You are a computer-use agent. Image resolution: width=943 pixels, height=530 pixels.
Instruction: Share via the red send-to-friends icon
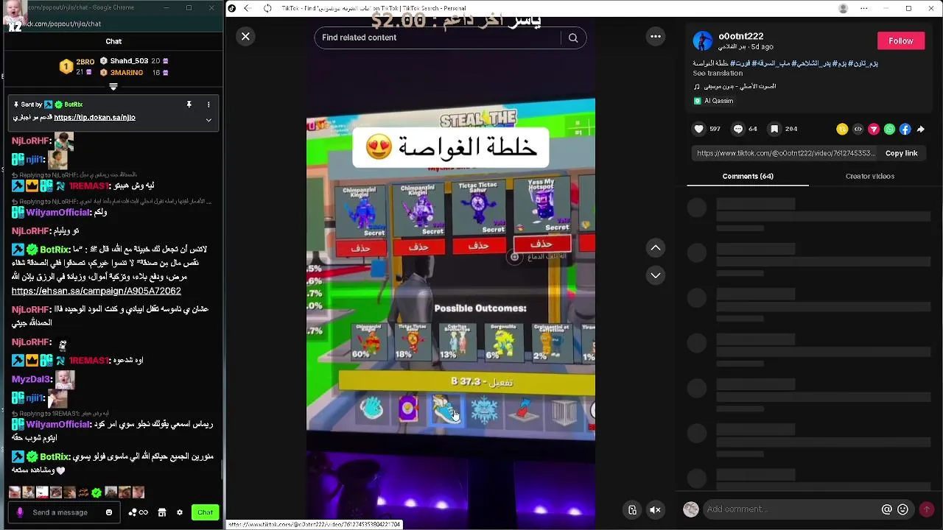coord(874,129)
